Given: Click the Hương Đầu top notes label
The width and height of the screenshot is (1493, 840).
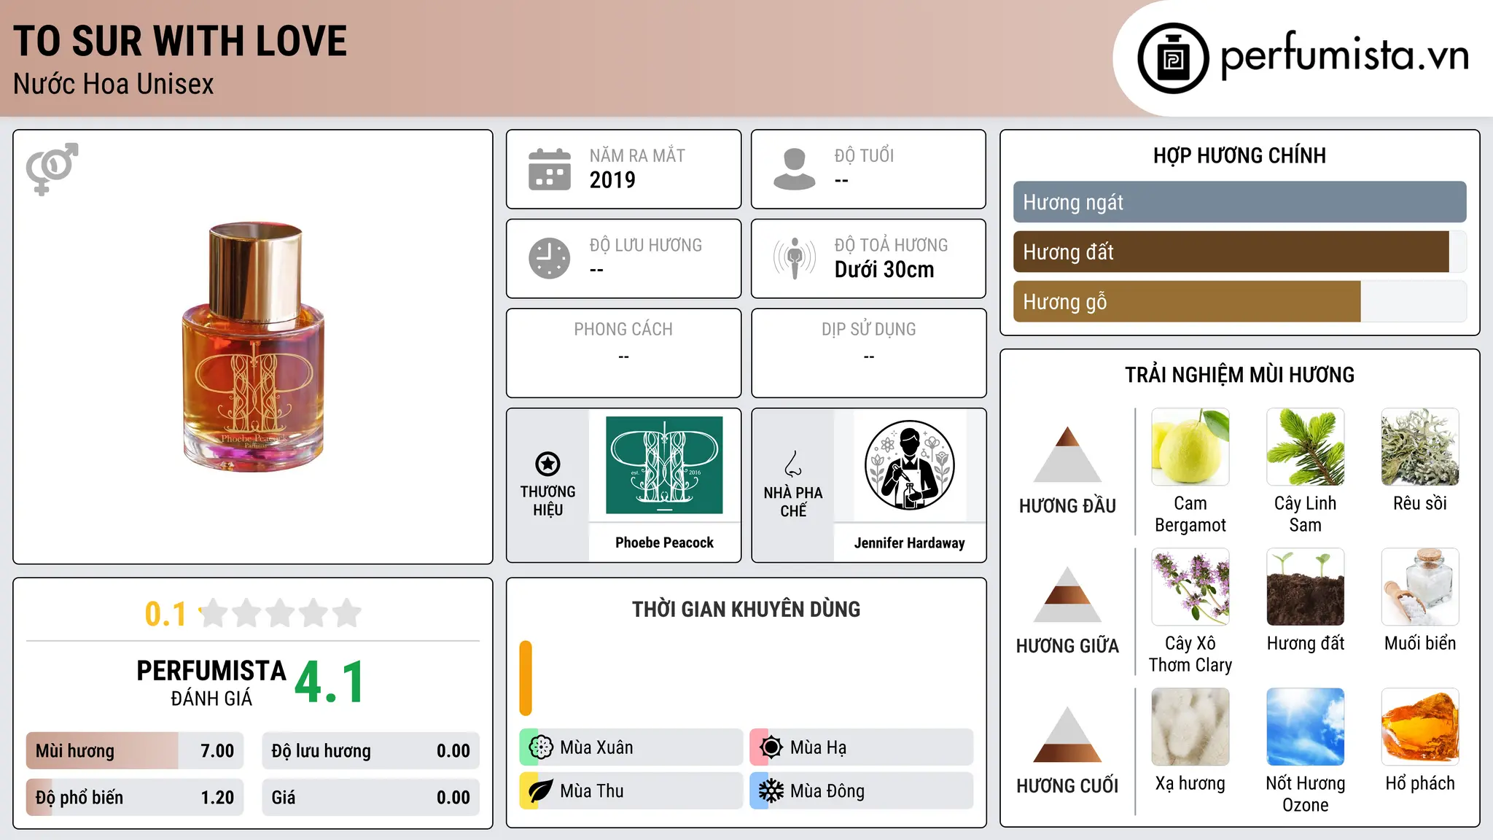Looking at the screenshot, I should pyautogui.click(x=1067, y=506).
